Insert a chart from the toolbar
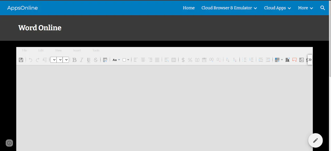 coord(287,60)
